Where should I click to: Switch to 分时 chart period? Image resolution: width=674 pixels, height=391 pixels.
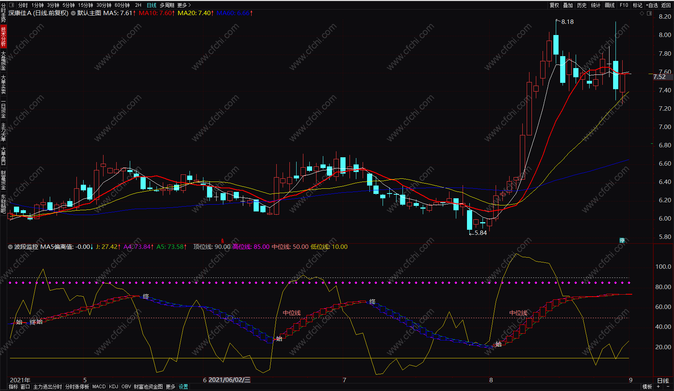23,5
